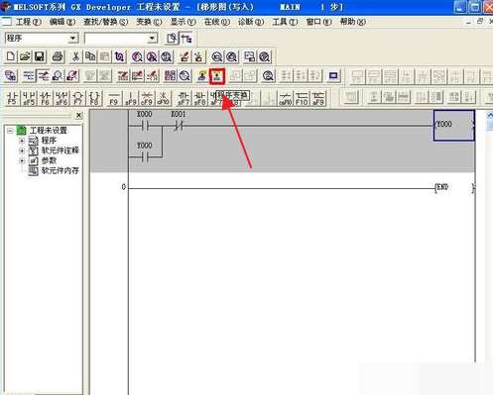This screenshot has height=395, width=493.
Task: Insert horizontal line F9
Action: [x=114, y=98]
